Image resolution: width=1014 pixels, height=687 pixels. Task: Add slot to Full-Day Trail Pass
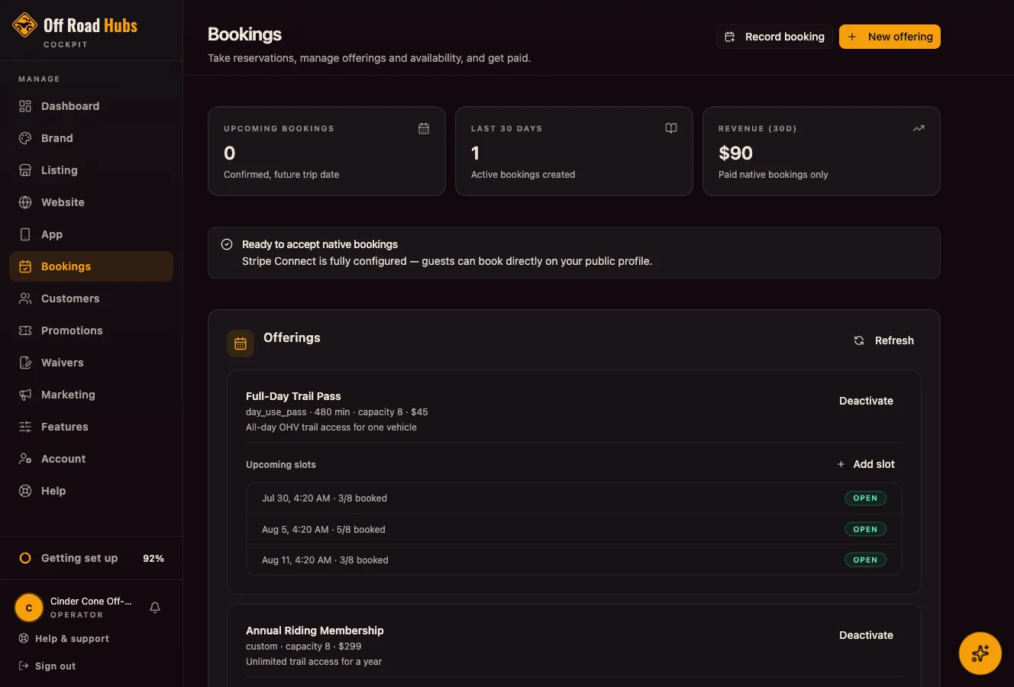pos(866,464)
